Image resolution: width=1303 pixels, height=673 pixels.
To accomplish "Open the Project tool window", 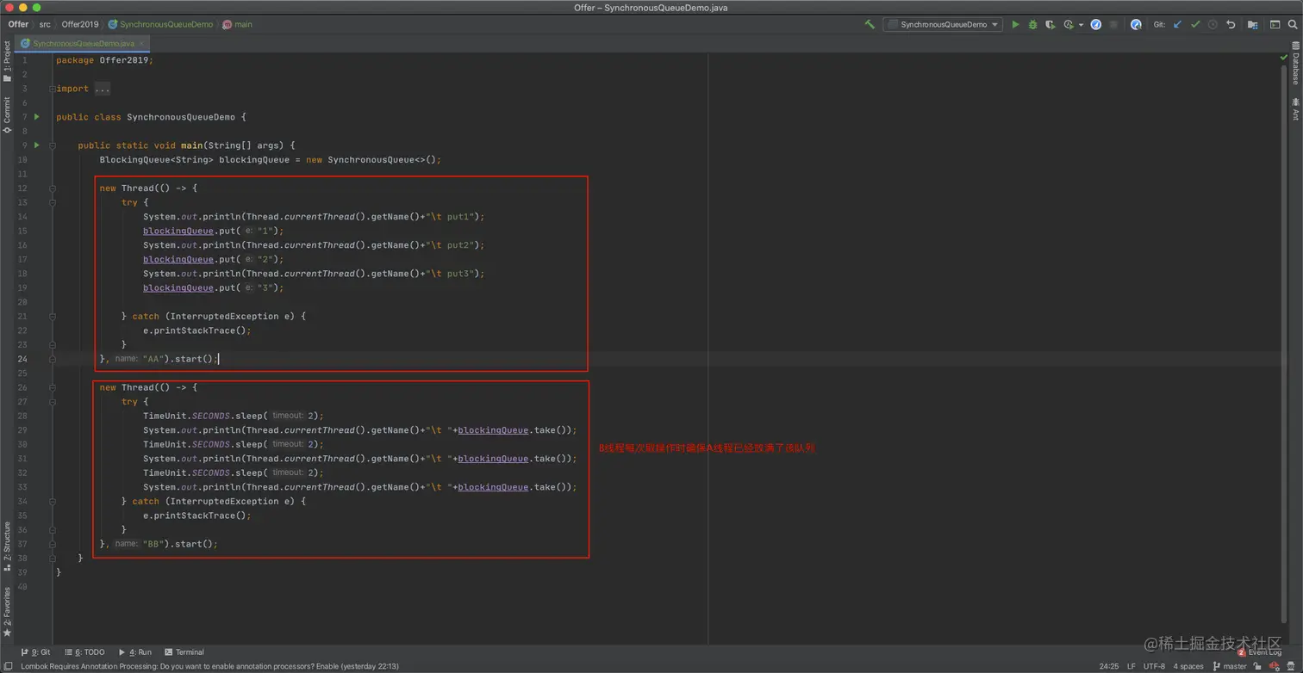I will pos(7,62).
